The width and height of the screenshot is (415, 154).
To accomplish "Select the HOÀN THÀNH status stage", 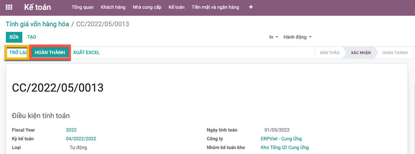I will click(x=395, y=53).
